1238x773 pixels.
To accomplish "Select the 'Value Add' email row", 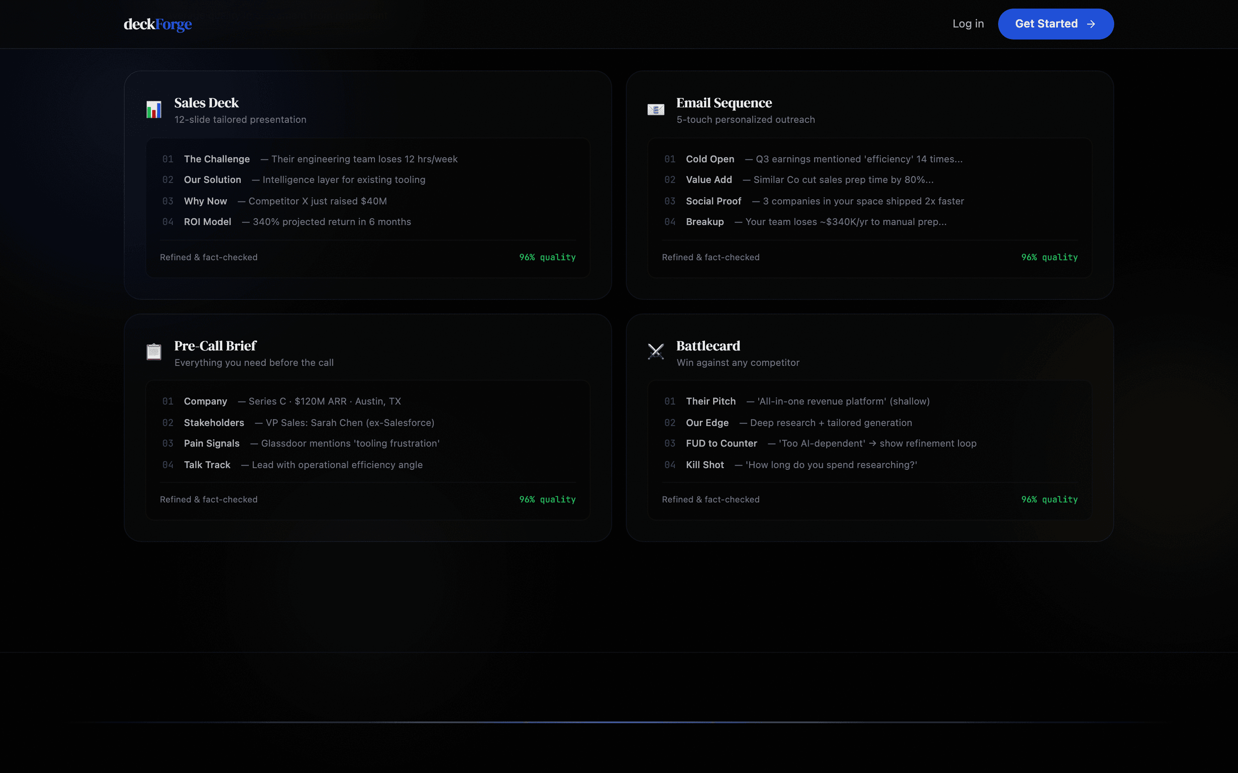I will (870, 180).
